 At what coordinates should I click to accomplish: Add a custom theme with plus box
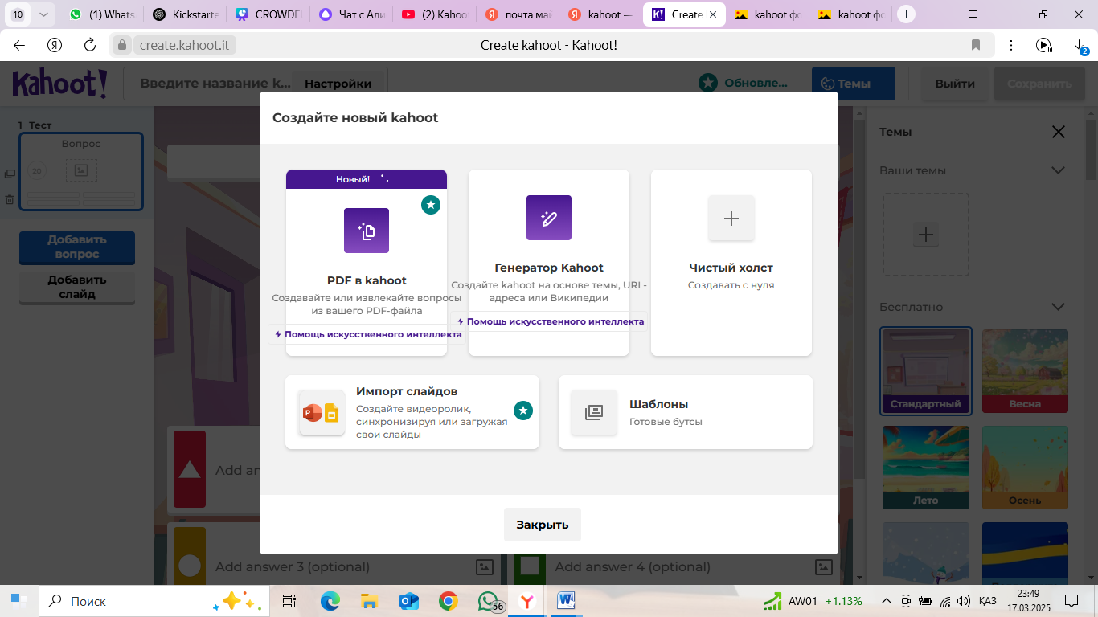(926, 235)
